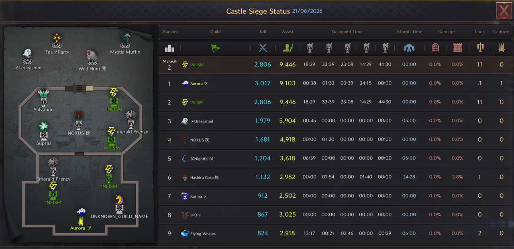Select the Flying Whales guild row

(x=336, y=233)
